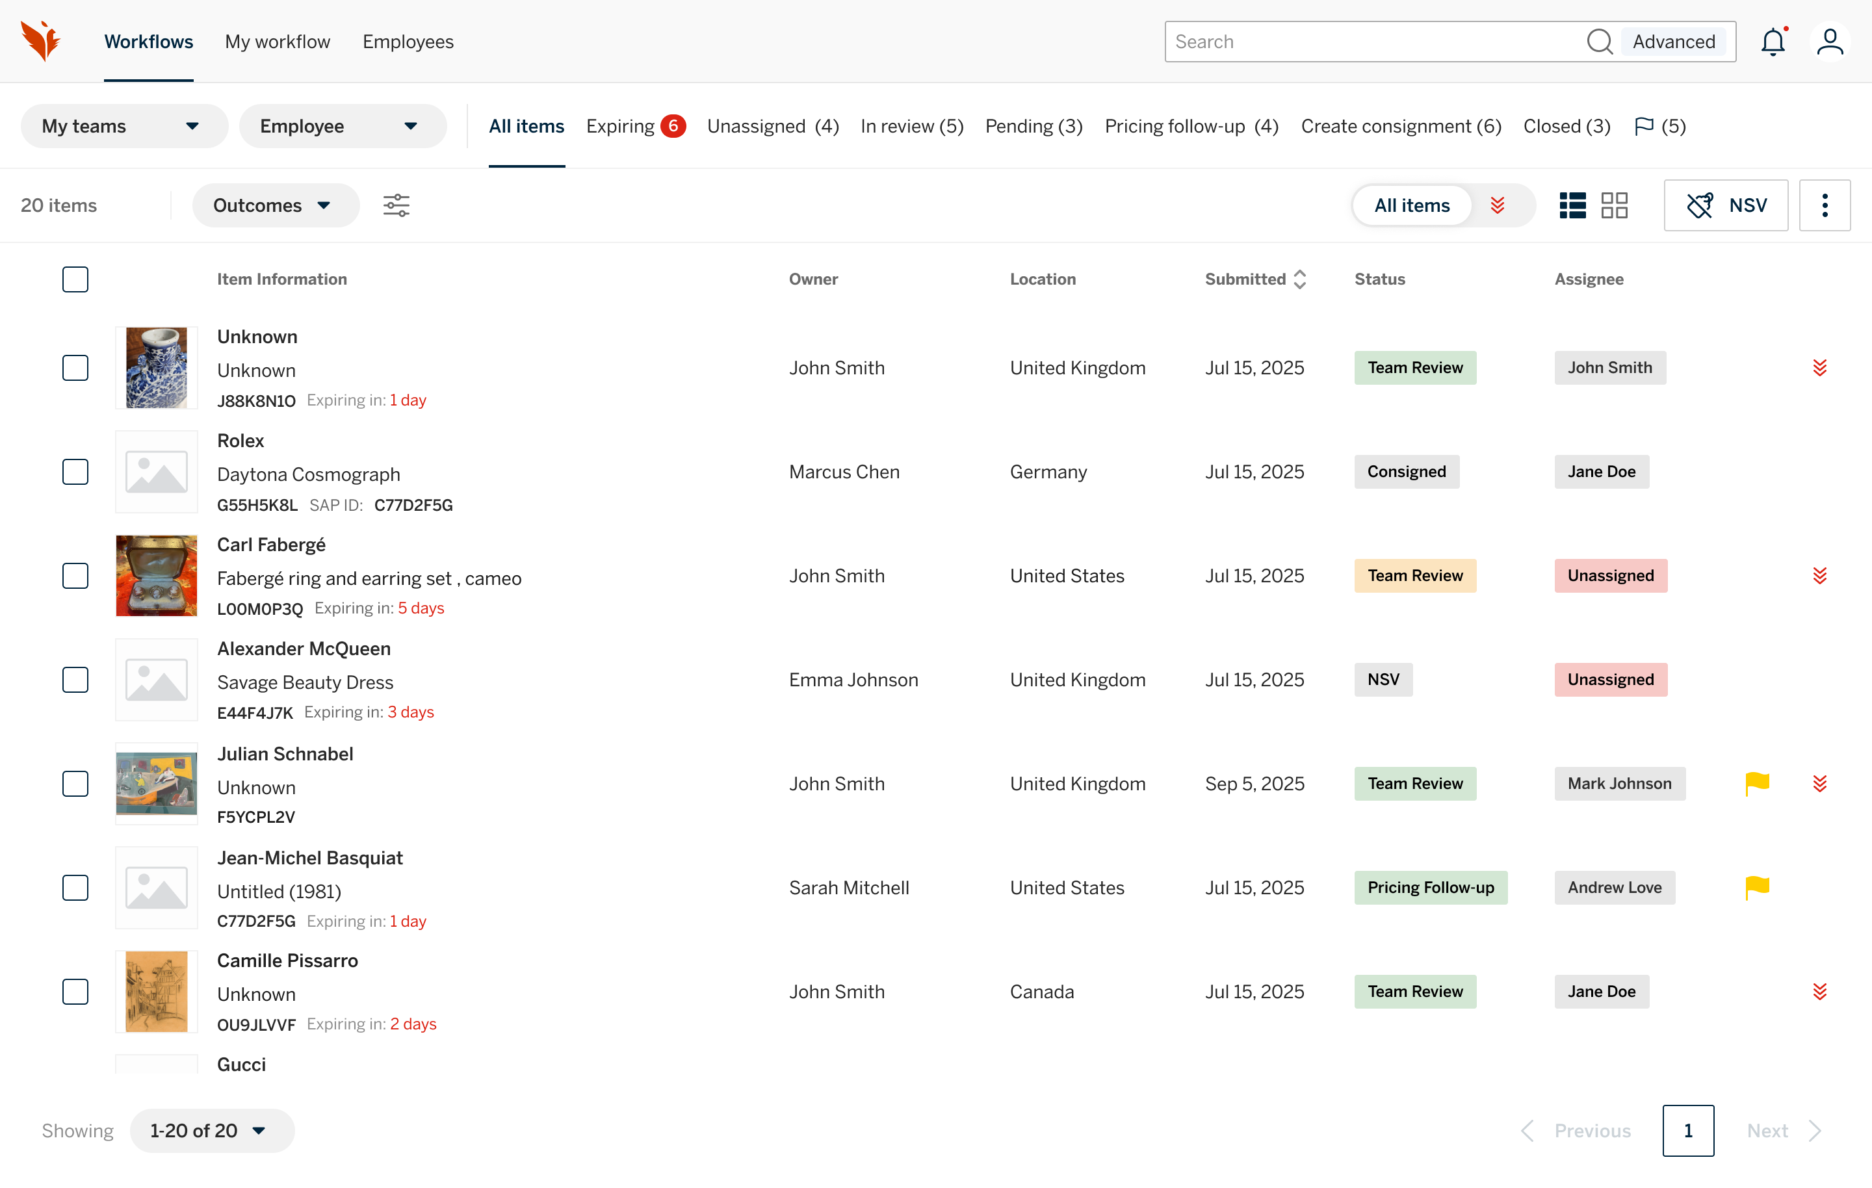This screenshot has width=1872, height=1188.
Task: Select the Pricing follow-up (4) tab
Action: 1191,126
